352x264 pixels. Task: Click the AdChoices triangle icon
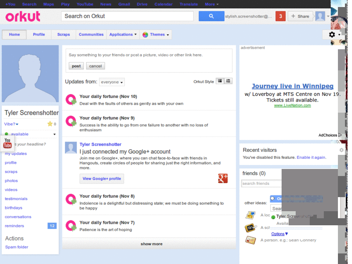(340, 135)
